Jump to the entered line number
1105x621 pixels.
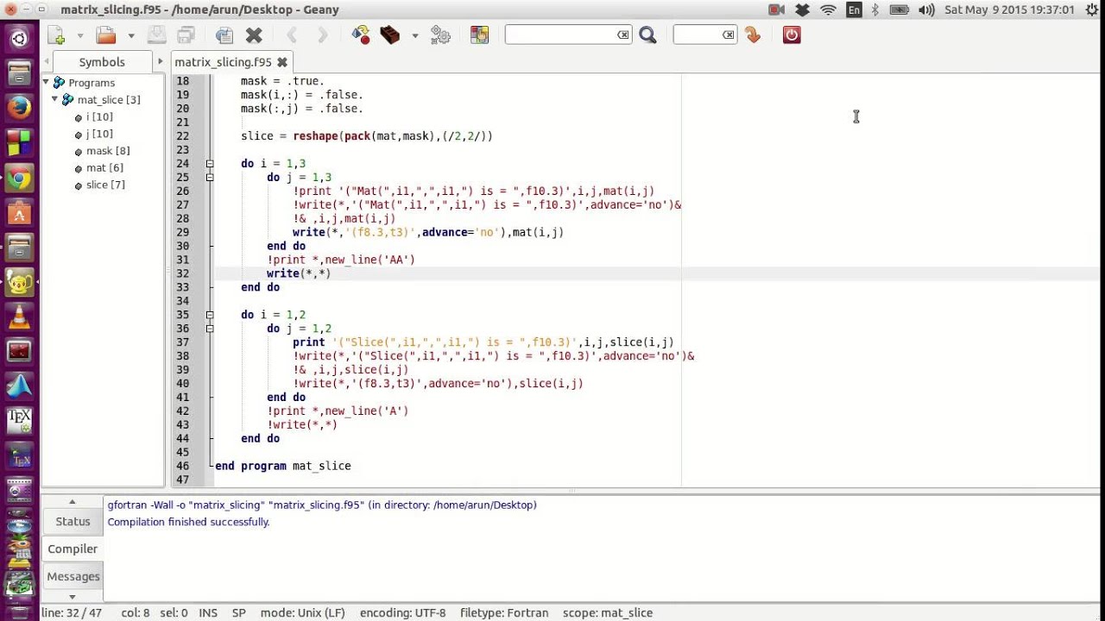[x=753, y=35]
